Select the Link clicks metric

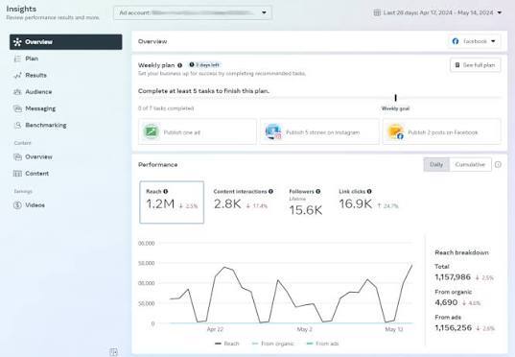point(368,201)
